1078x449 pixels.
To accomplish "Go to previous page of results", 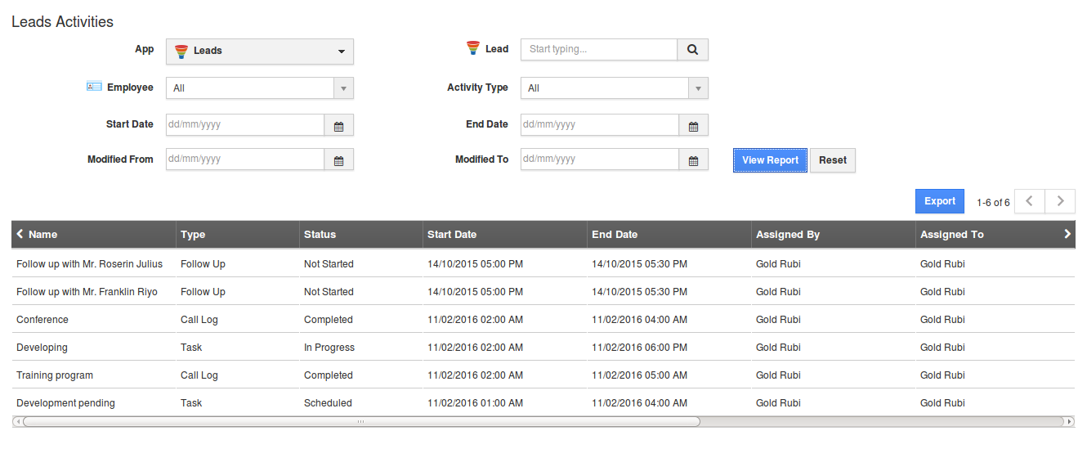I will [1029, 201].
